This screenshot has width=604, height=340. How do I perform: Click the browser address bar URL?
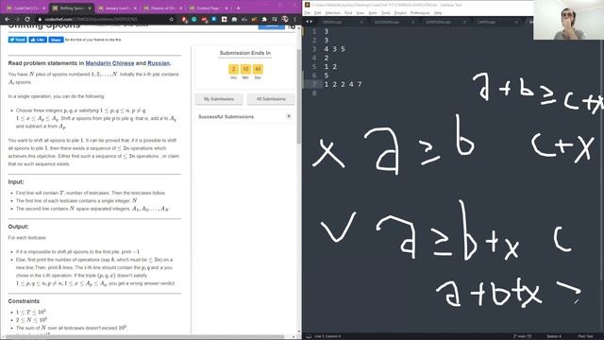coord(91,19)
